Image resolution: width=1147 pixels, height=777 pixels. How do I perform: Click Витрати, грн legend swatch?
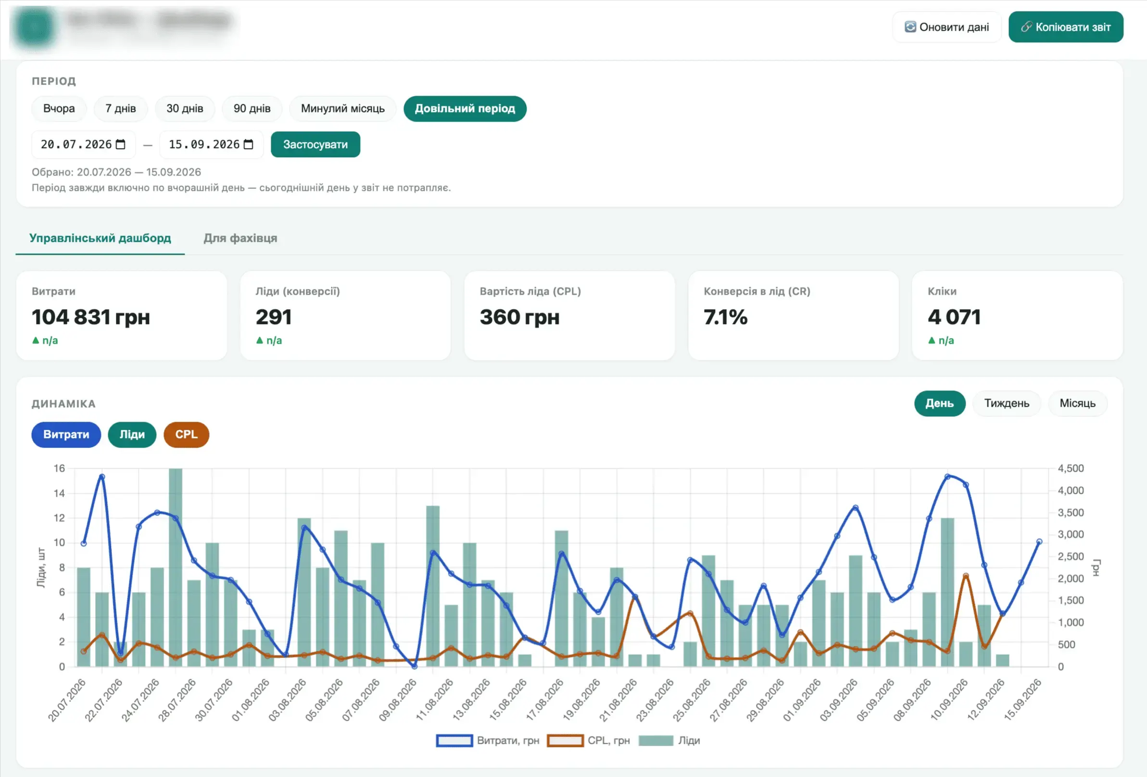454,740
